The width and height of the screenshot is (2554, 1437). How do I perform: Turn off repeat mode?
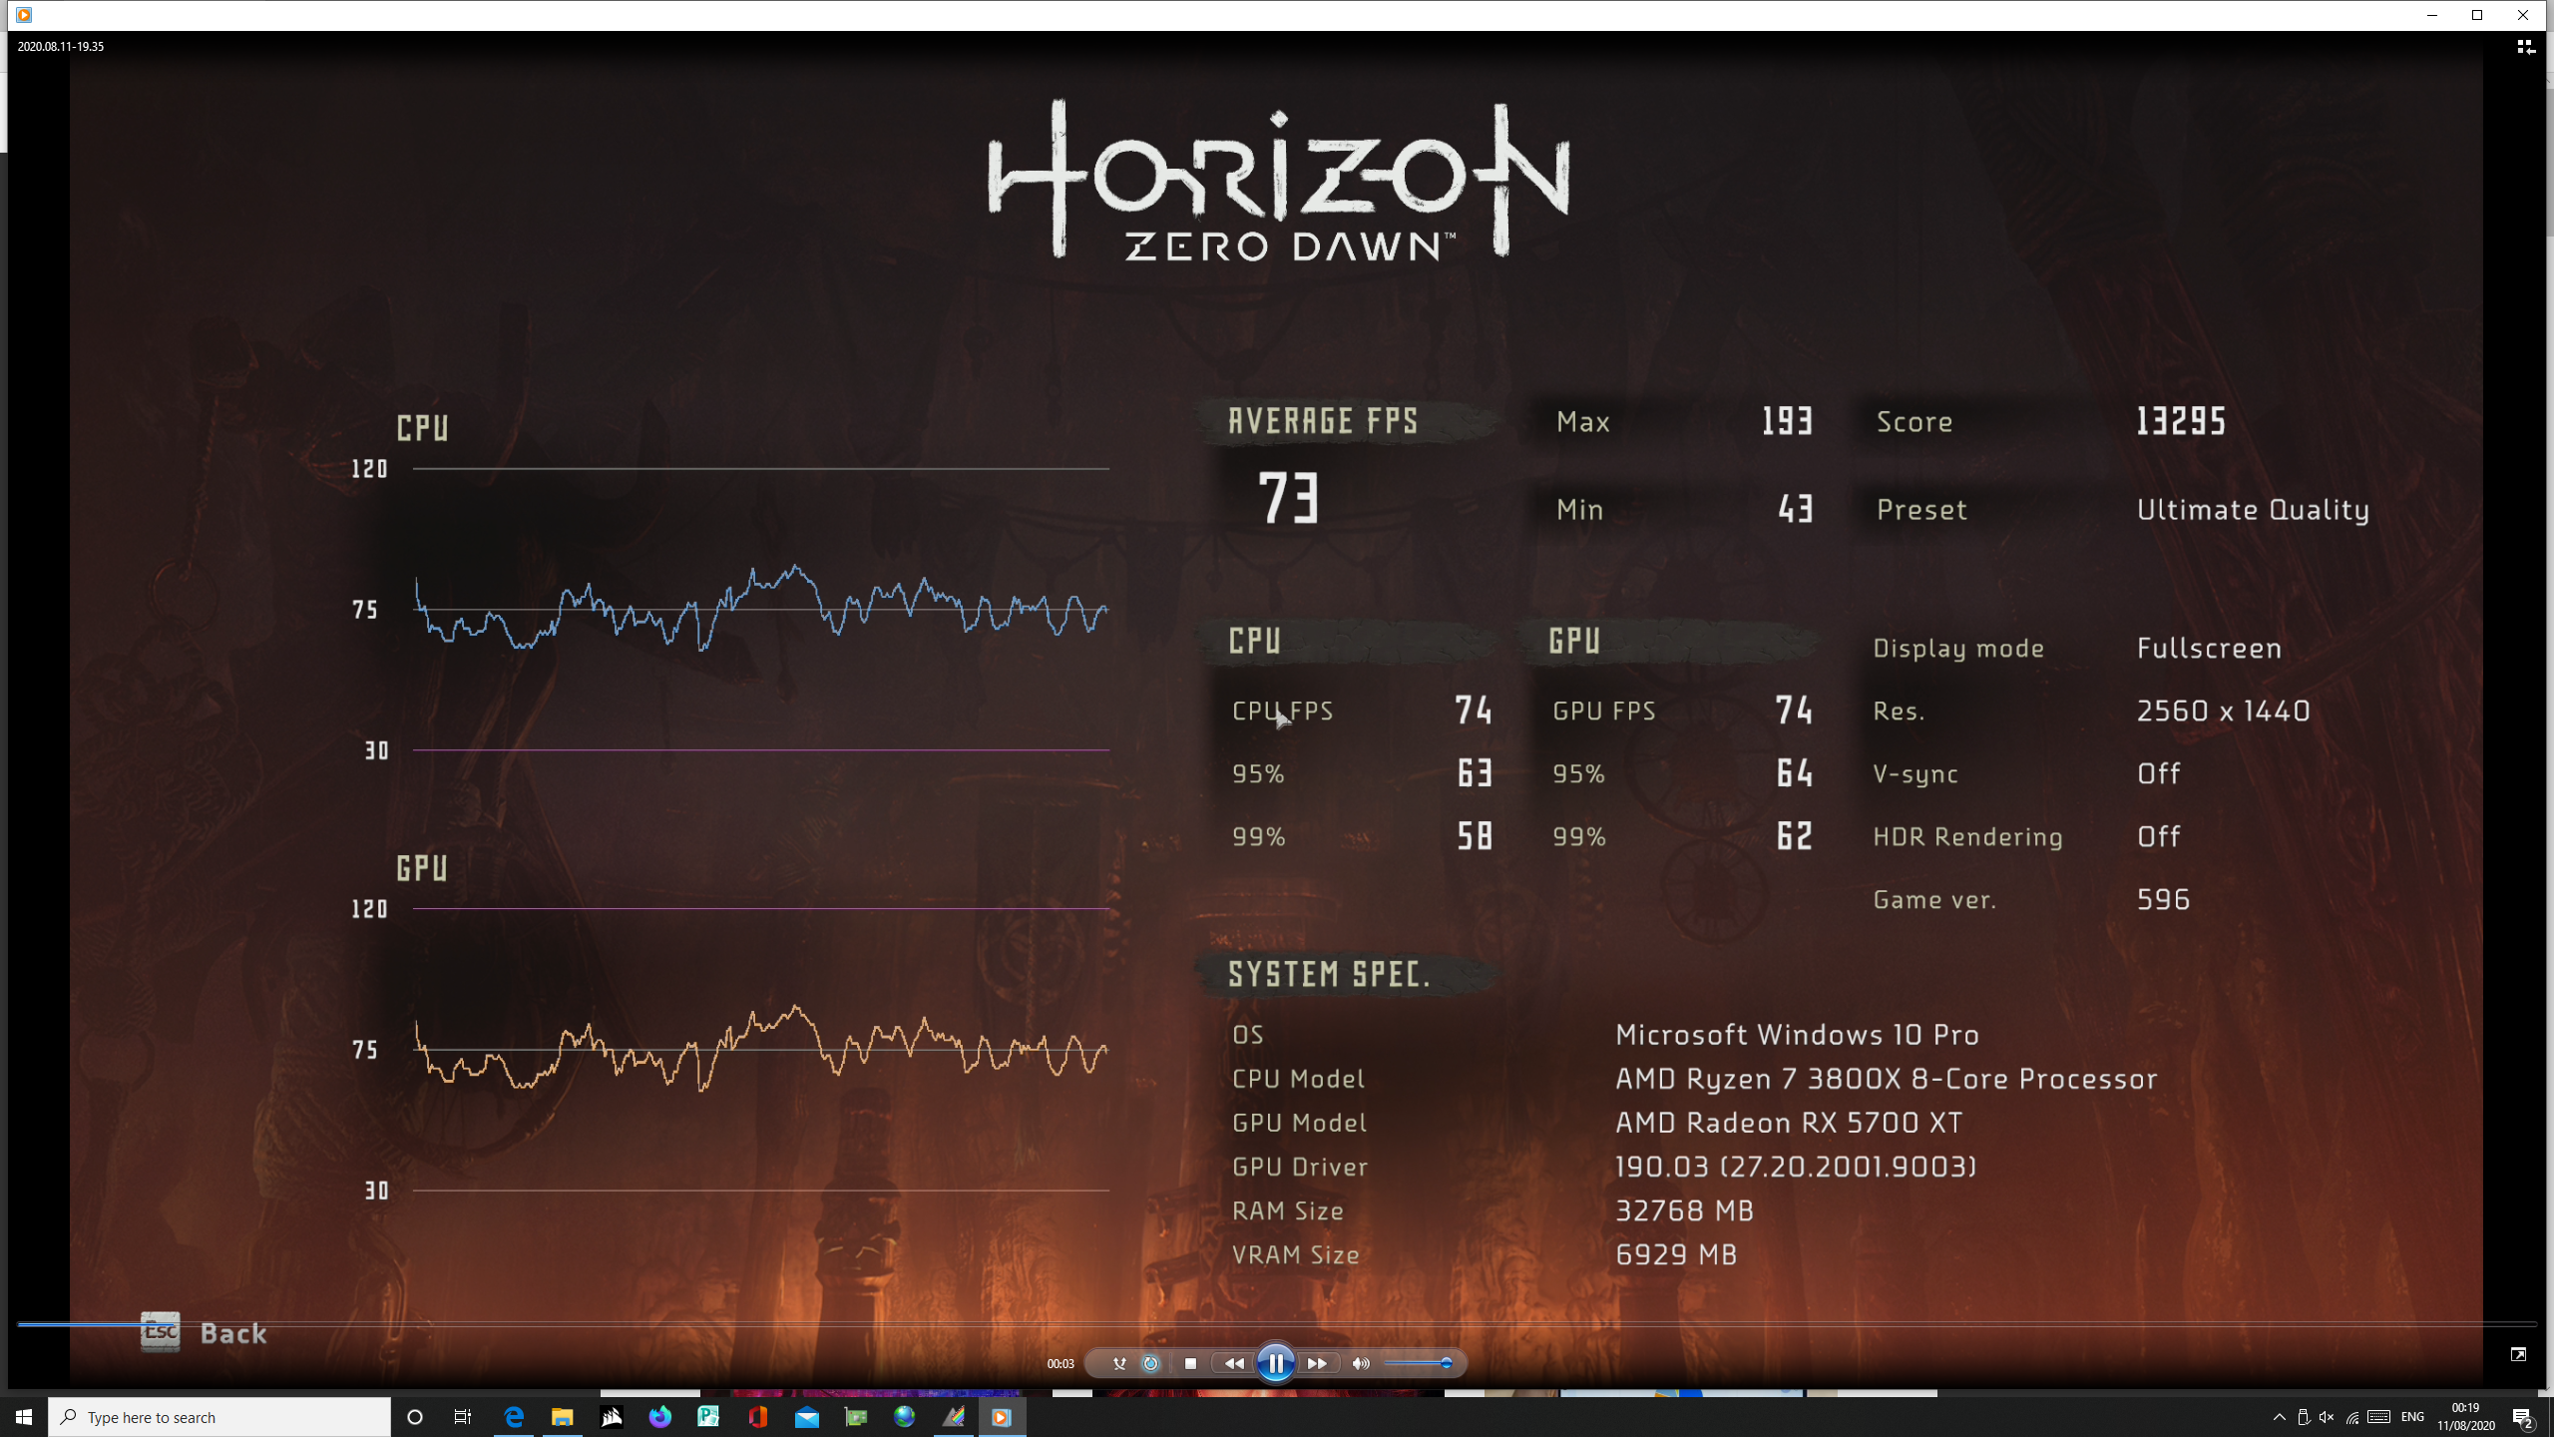coord(1149,1362)
